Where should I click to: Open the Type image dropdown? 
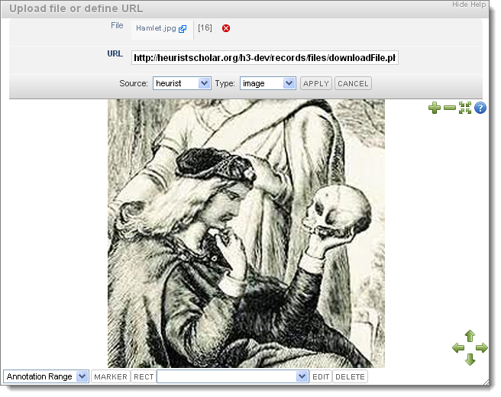click(x=268, y=83)
